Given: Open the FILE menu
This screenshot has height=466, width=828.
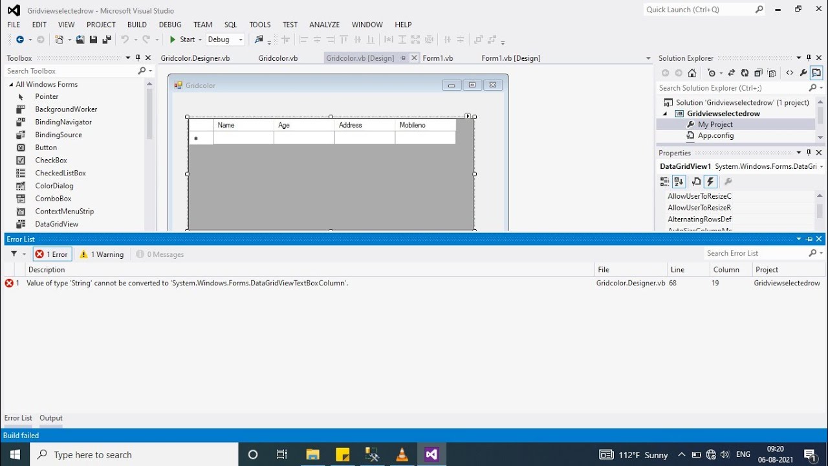Looking at the screenshot, I should click(14, 25).
